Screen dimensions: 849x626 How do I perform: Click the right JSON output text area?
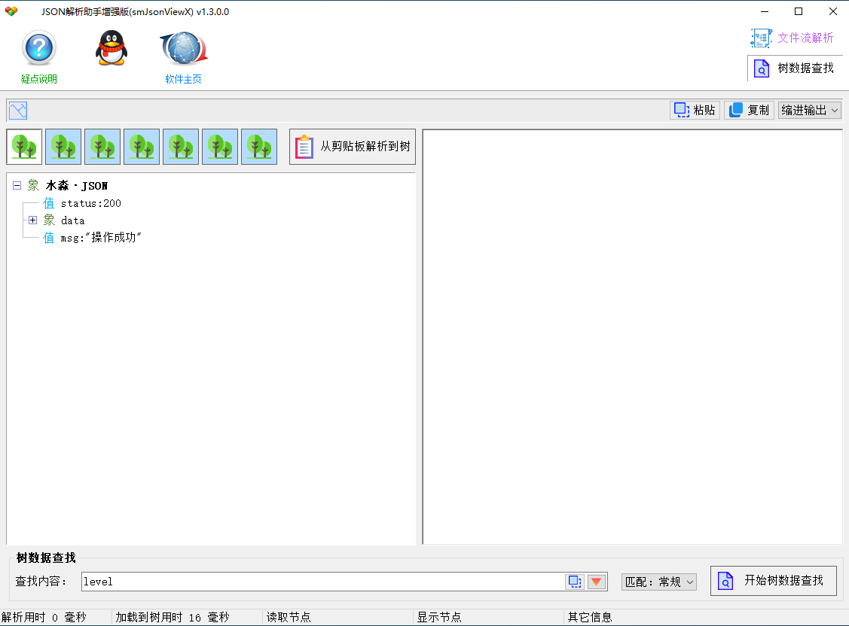[x=633, y=337]
